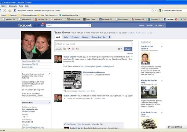Click the What's on your mind box
This screenshot has height=132, width=187.
coord(93,44)
